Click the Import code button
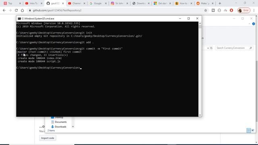258x145 pixels. pyautogui.click(x=48, y=138)
